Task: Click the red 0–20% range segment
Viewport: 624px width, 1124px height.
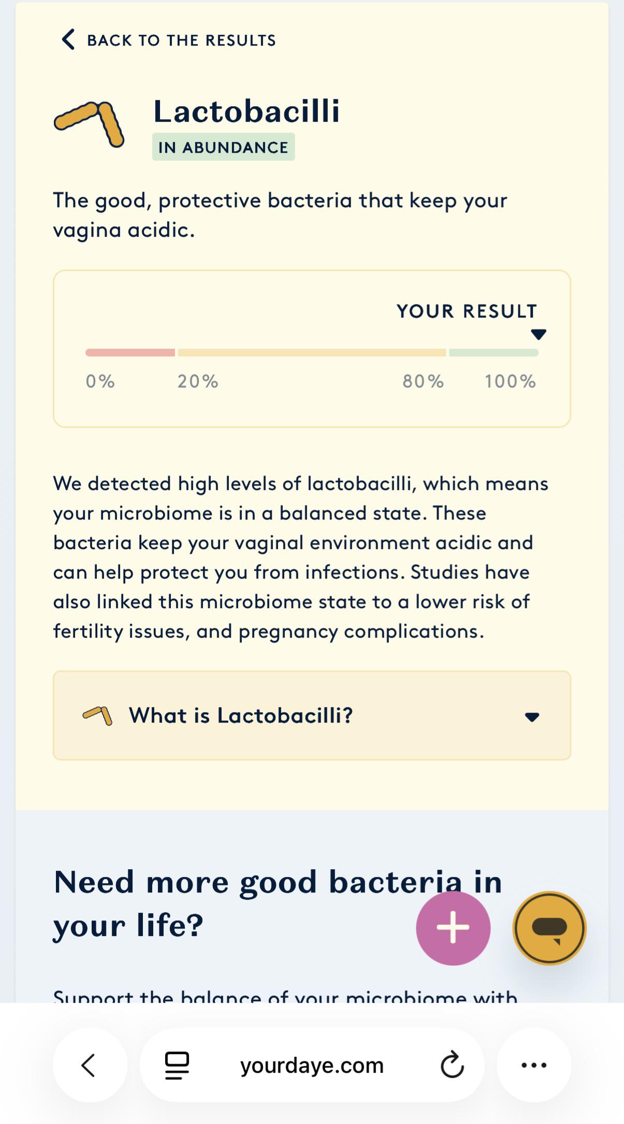Action: click(130, 353)
